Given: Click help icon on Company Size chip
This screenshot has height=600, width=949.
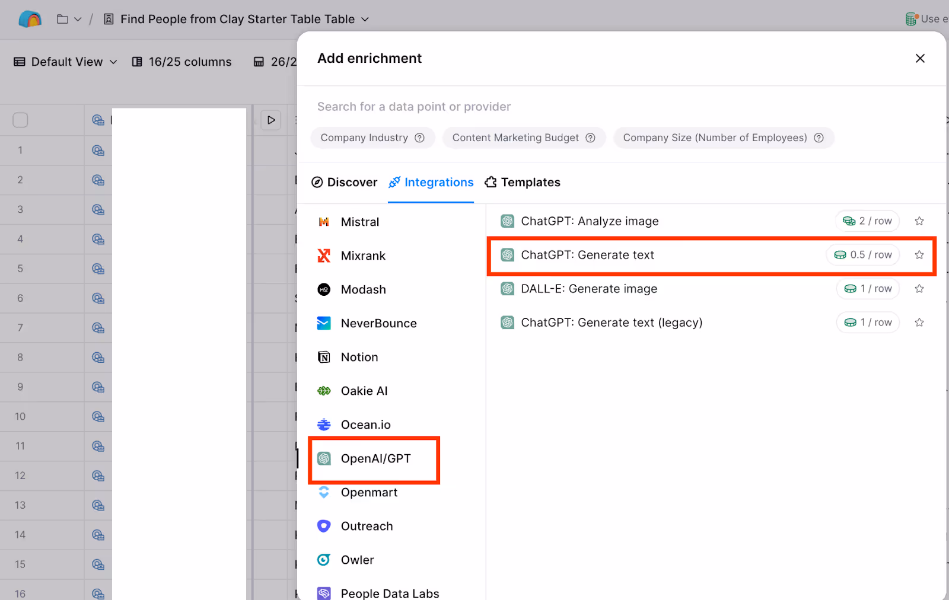Looking at the screenshot, I should pyautogui.click(x=819, y=138).
